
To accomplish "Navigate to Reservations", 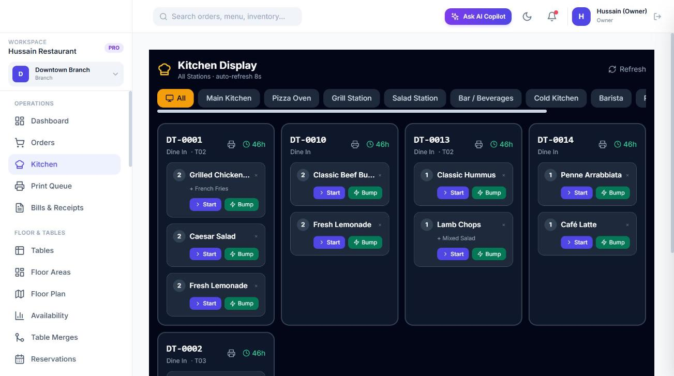I will pyautogui.click(x=64, y=359).
